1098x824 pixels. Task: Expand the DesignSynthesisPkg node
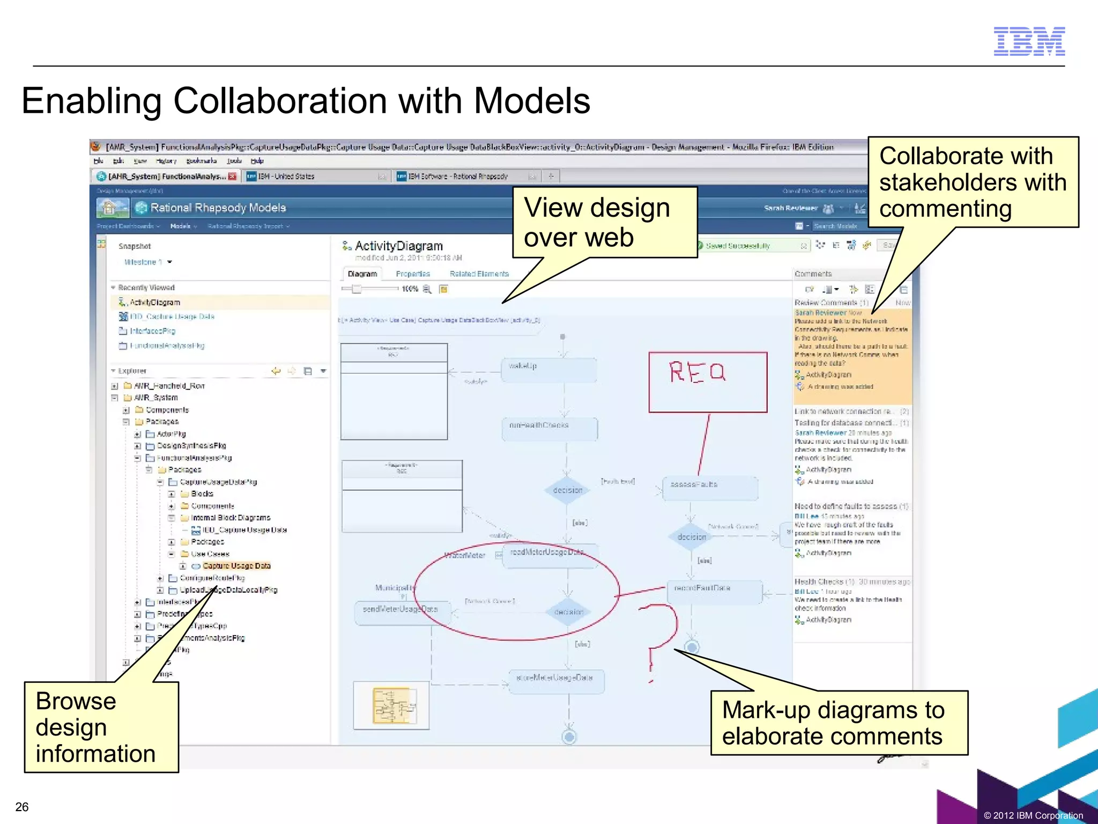point(137,446)
